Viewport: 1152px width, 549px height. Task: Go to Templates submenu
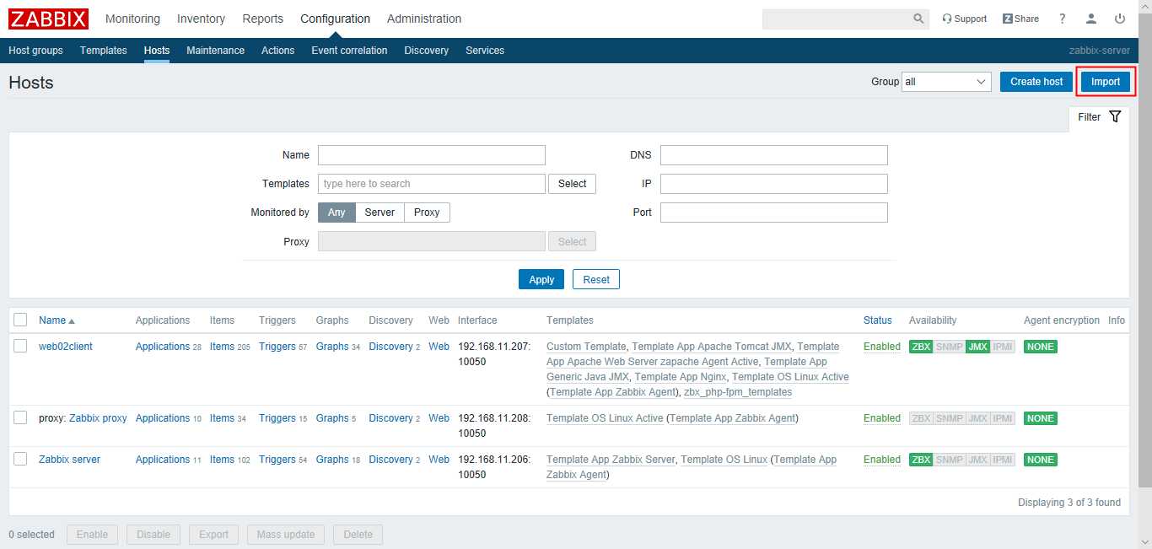104,51
